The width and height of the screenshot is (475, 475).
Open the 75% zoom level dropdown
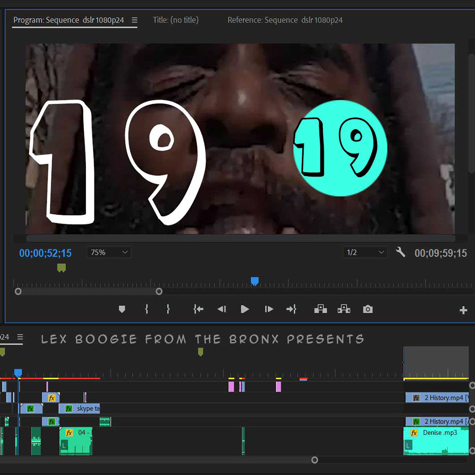[x=109, y=252]
